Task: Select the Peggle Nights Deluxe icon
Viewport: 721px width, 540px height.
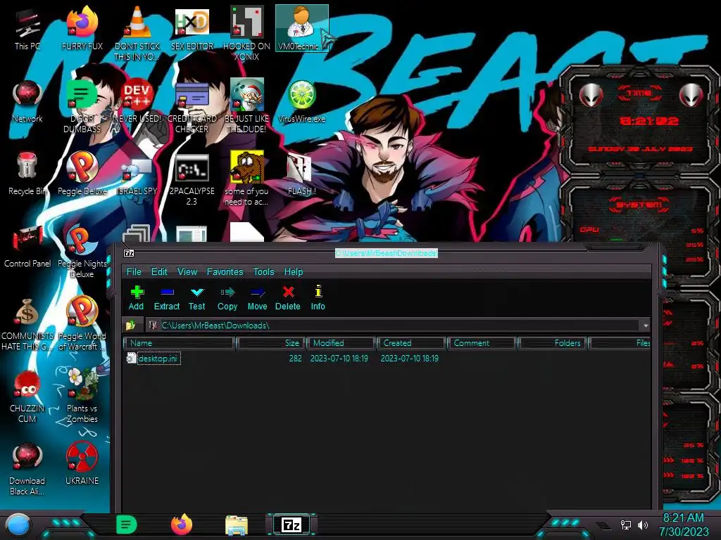Action: 82,252
